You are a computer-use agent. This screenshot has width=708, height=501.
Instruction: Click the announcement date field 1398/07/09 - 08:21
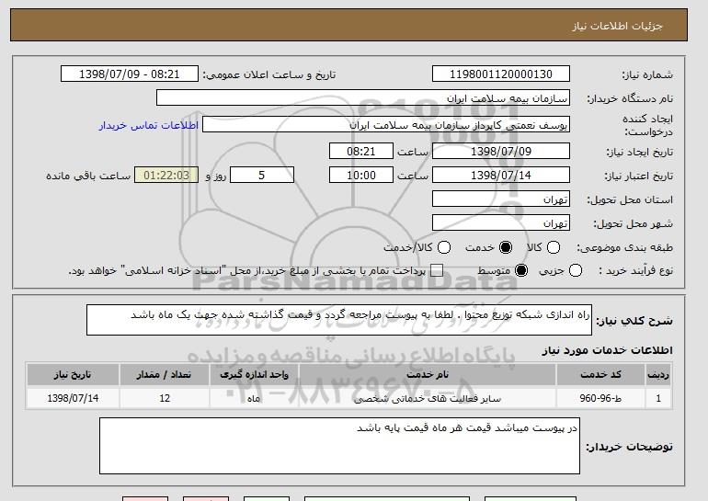click(130, 74)
